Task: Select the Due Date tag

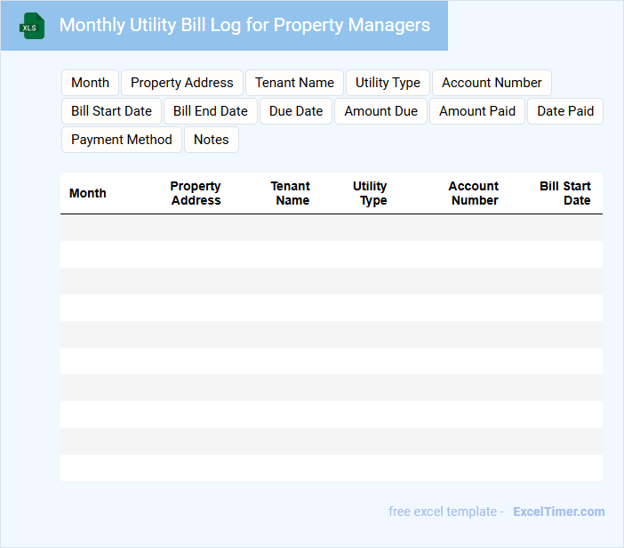Action: [x=296, y=111]
